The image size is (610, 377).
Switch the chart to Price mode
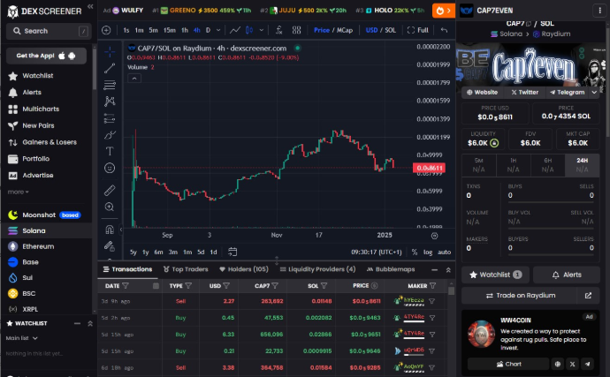[321, 30]
